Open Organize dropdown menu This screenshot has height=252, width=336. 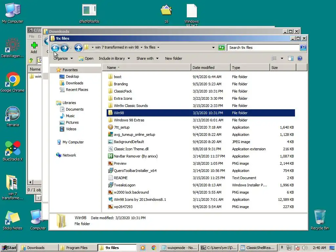coord(63,58)
